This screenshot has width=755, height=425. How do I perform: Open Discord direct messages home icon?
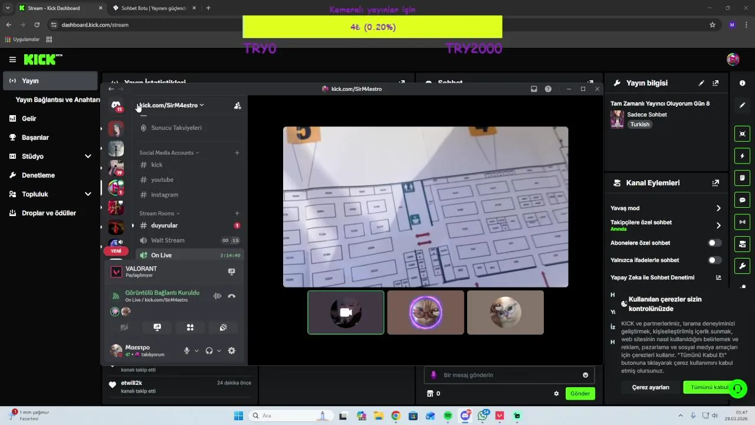click(116, 106)
